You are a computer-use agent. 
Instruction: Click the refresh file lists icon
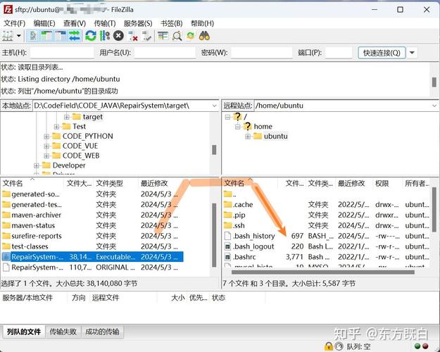(x=90, y=36)
